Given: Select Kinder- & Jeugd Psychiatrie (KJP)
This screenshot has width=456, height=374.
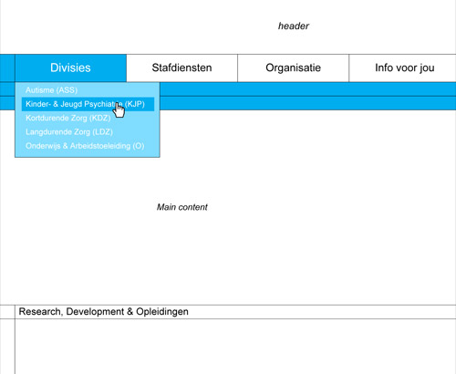Looking at the screenshot, I should coord(88,104).
